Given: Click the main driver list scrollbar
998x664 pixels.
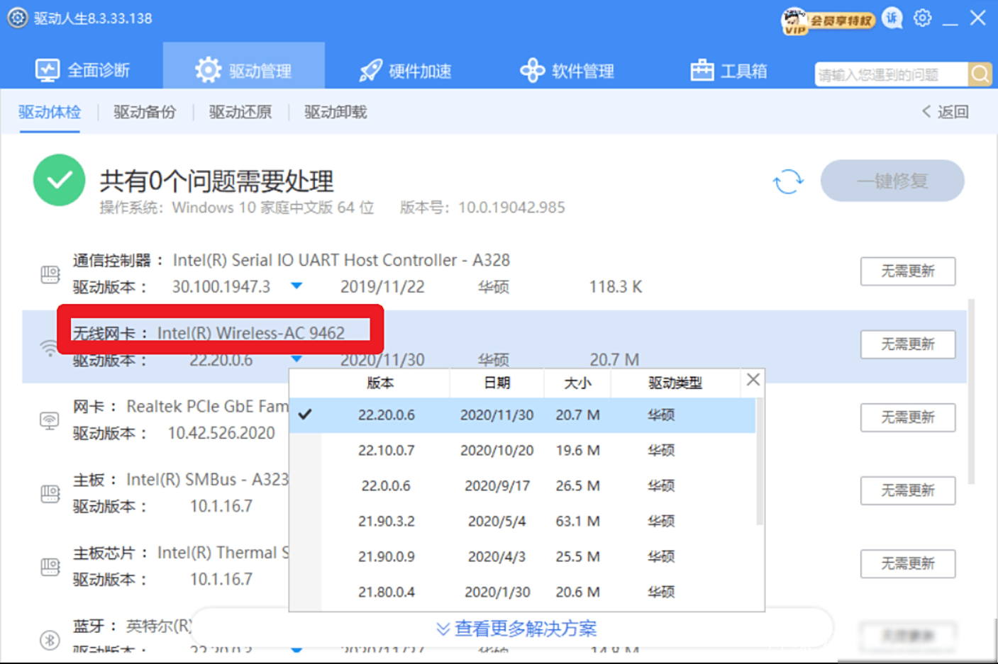Looking at the screenshot, I should pos(971,391).
